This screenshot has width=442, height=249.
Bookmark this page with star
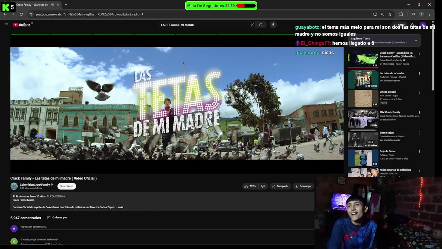click(x=390, y=14)
